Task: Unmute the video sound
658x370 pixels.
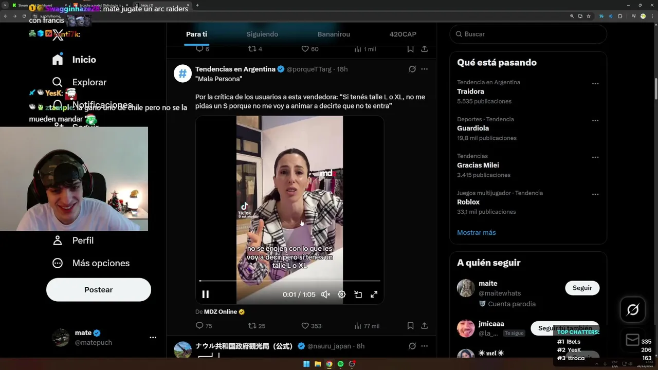Action: [x=325, y=294]
